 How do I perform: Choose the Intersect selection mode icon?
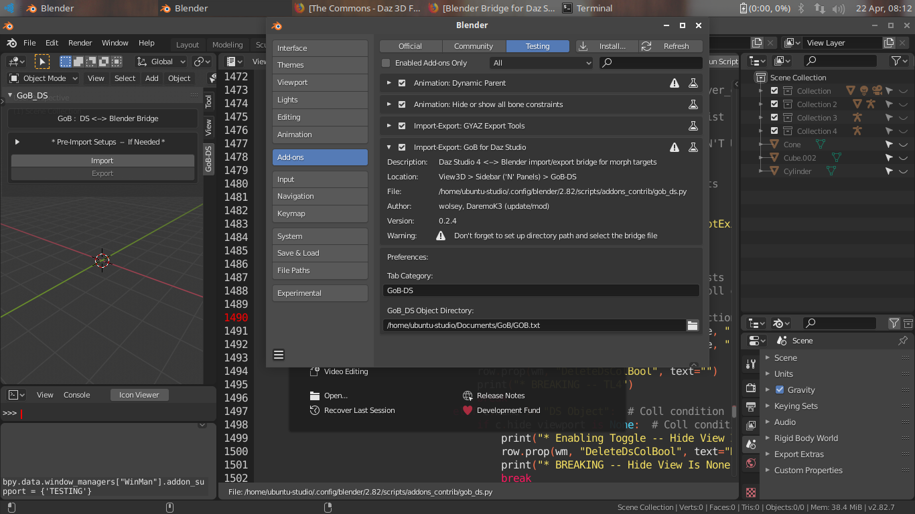117,62
